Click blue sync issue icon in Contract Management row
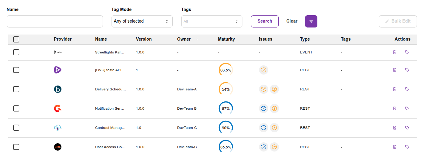Screen dimensions: 424x157 tap(264, 128)
